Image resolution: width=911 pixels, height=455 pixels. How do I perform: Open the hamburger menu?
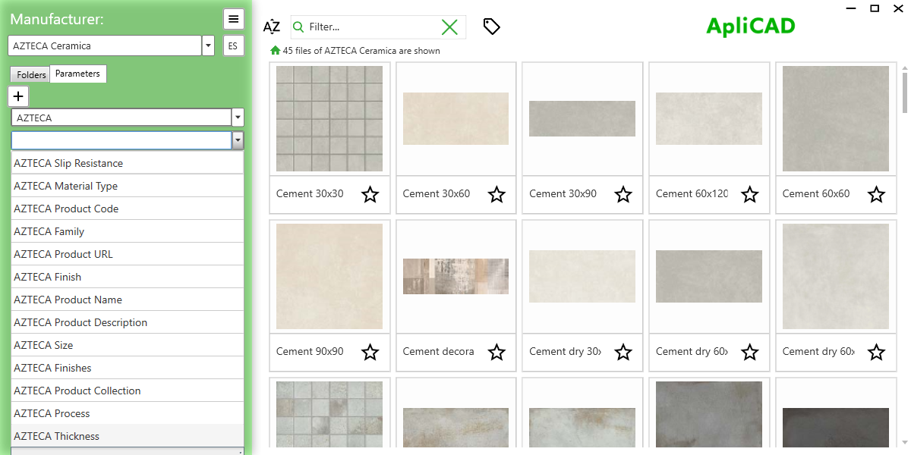click(x=233, y=18)
